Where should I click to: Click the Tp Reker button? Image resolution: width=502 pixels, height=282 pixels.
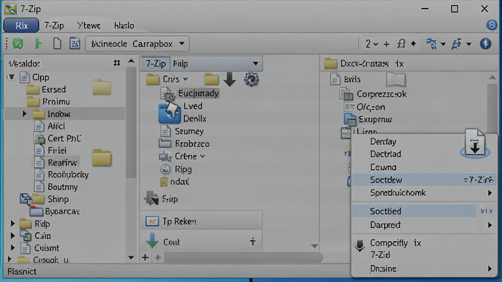click(201, 221)
